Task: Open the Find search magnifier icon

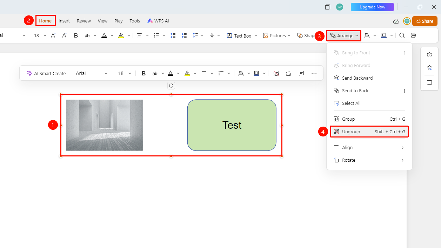Action: pyautogui.click(x=402, y=35)
